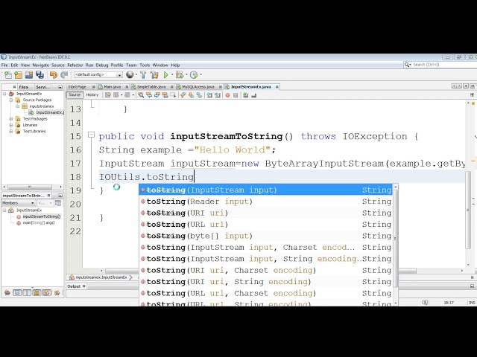Click the Shift Line Left icon in editor toolbar
477x357 pixels.
click(x=209, y=95)
